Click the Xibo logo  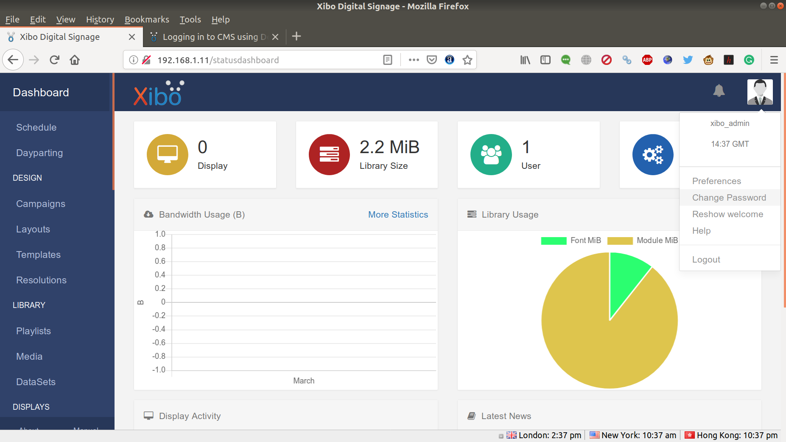[x=159, y=93]
